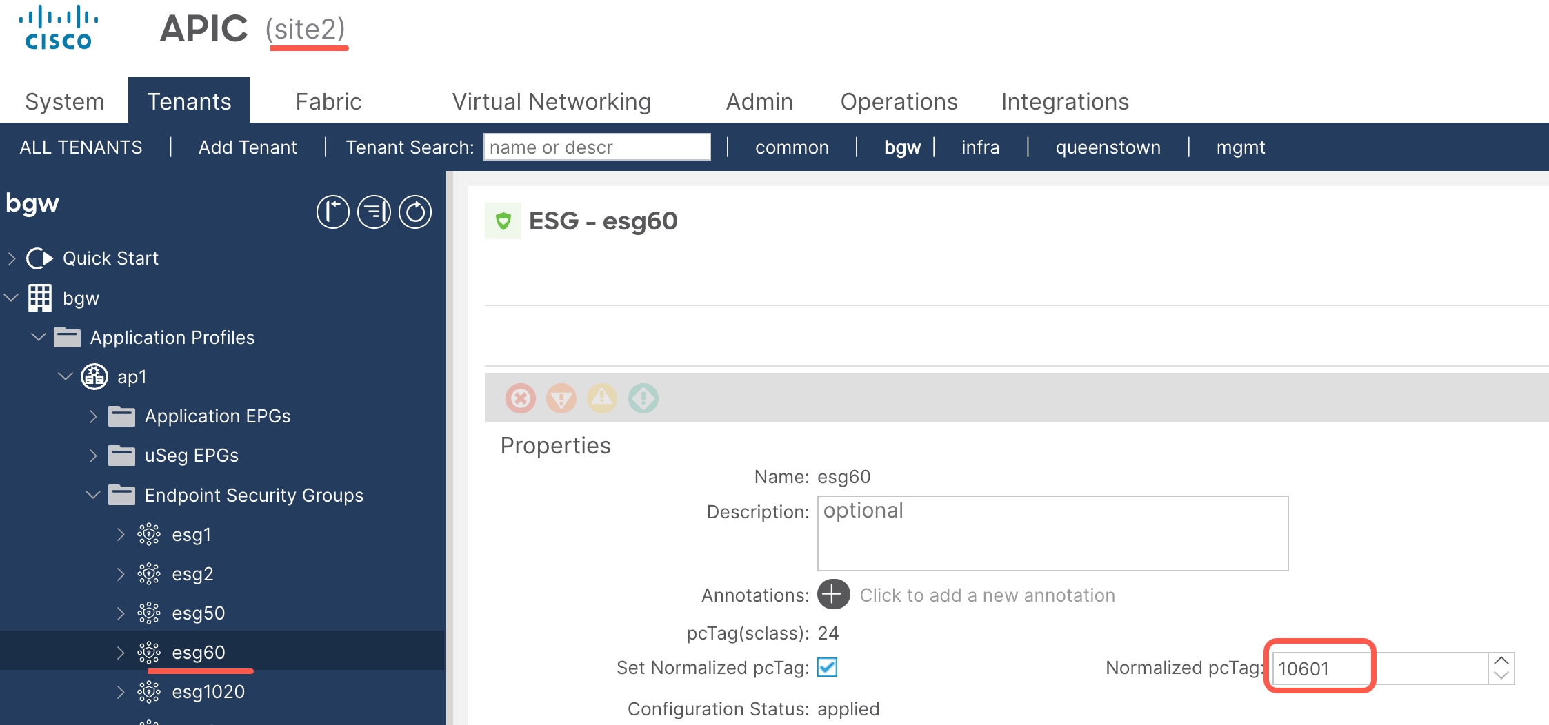
Task: Open the infra tenant
Action: (x=980, y=147)
